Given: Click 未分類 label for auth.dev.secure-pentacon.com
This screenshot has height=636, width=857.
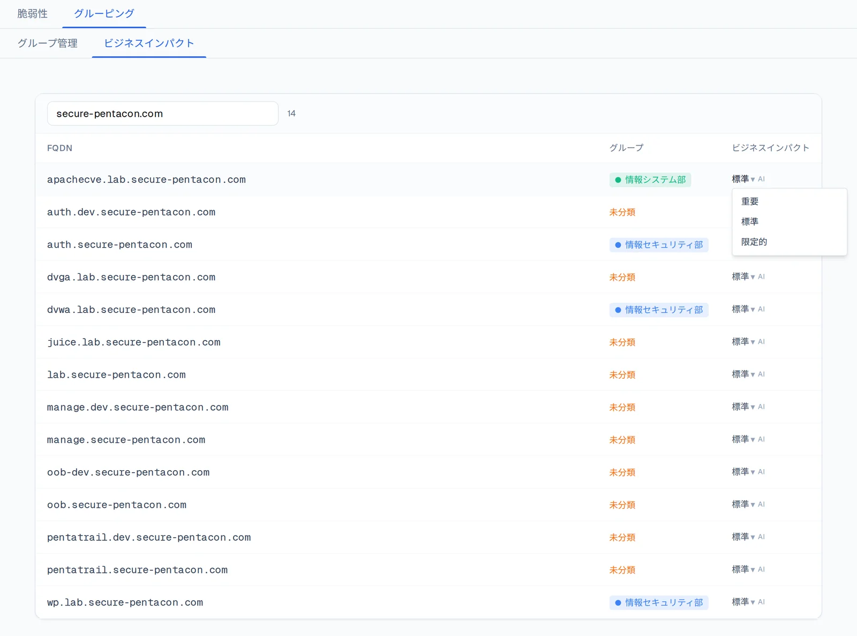Looking at the screenshot, I should pyautogui.click(x=622, y=212).
